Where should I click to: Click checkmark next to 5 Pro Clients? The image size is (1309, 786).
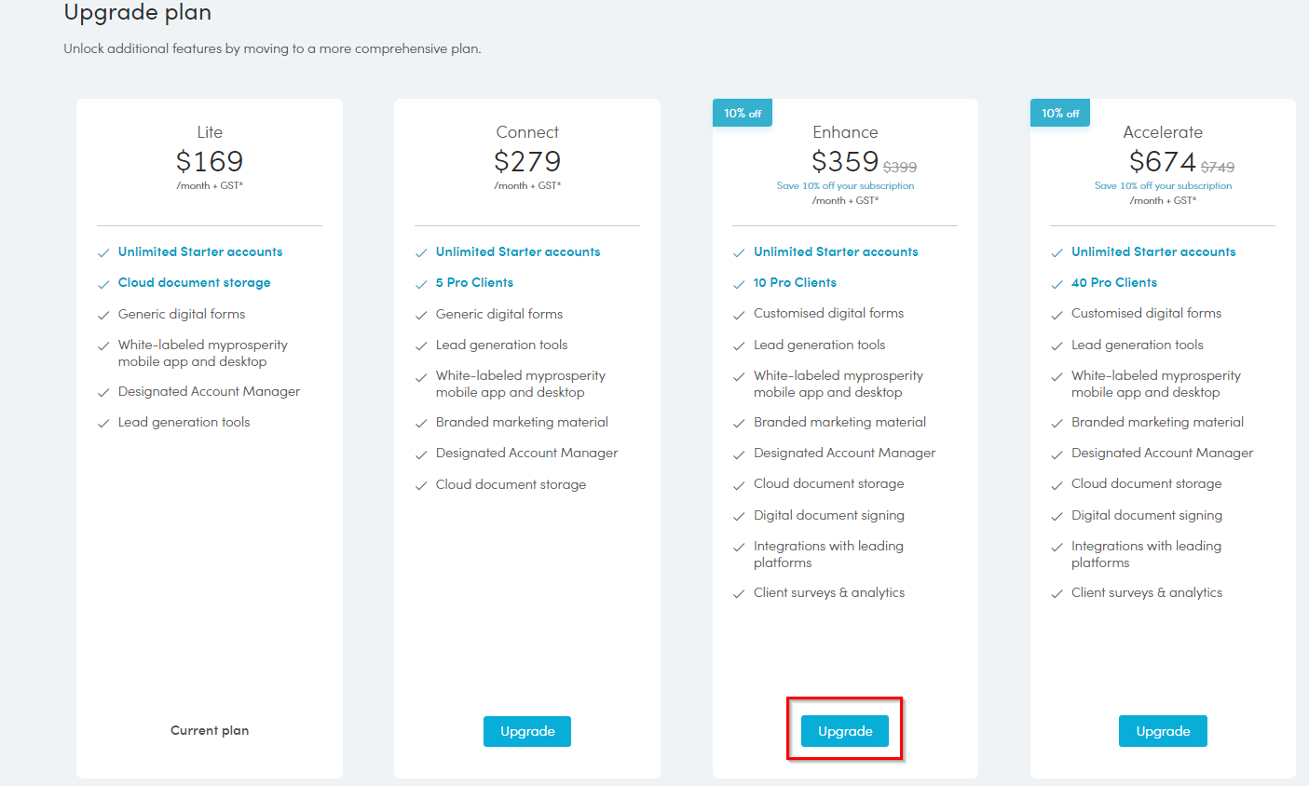pos(421,284)
